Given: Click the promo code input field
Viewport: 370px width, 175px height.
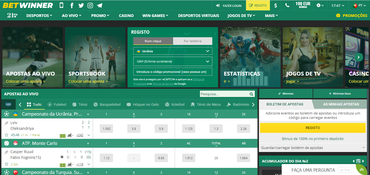Looking at the screenshot, I should [173, 72].
